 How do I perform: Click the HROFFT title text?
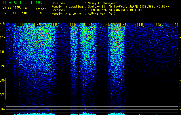click(18, 2)
